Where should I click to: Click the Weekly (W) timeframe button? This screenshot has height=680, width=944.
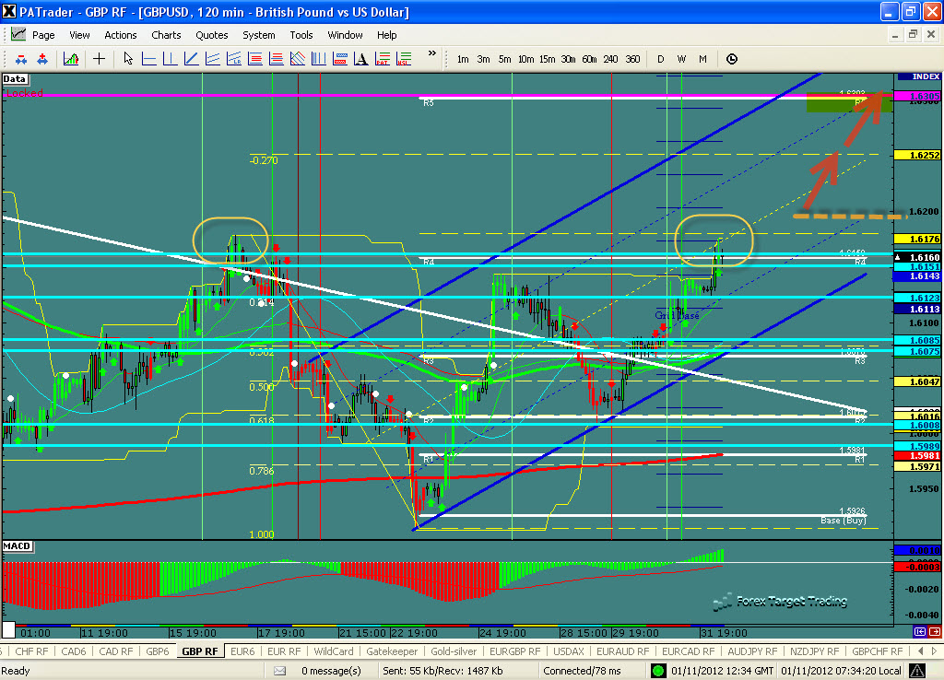point(681,59)
